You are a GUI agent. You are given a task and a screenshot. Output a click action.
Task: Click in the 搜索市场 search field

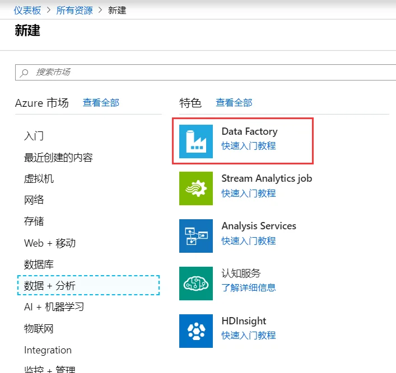click(206, 72)
